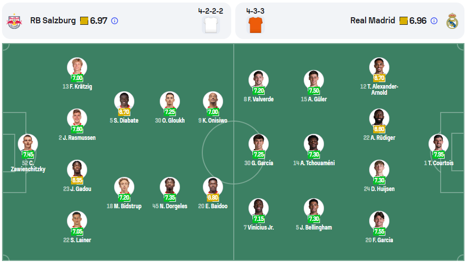Viewport: 467px width, 263px height.
Task: Click F. Krätzig's 7.00 rating badge
Action: 77,79
